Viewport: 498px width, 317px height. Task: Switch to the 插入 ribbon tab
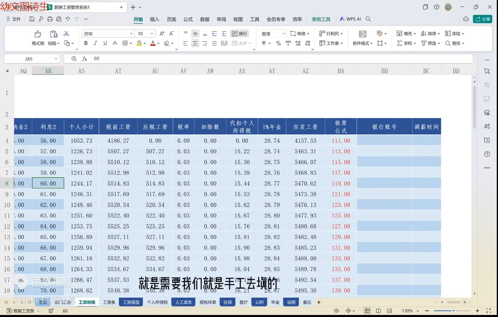154,19
